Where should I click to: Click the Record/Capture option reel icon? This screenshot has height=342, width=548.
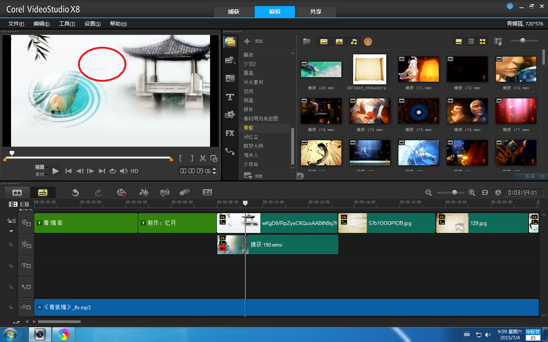pyautogui.click(x=121, y=193)
